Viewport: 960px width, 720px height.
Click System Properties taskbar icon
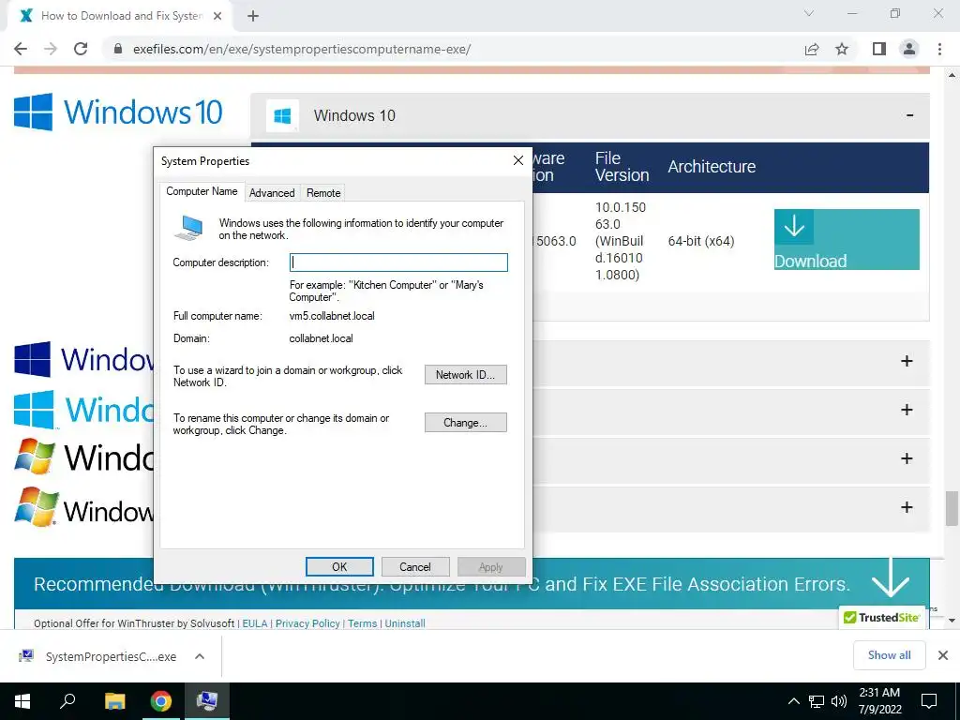(x=207, y=701)
